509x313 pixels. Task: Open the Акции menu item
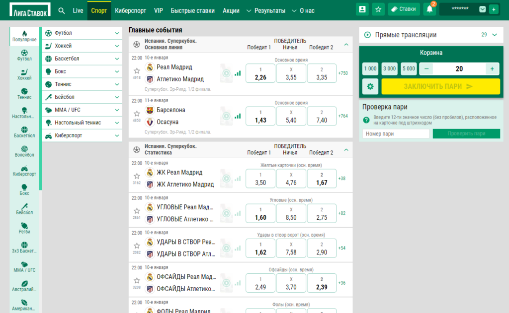point(231,11)
